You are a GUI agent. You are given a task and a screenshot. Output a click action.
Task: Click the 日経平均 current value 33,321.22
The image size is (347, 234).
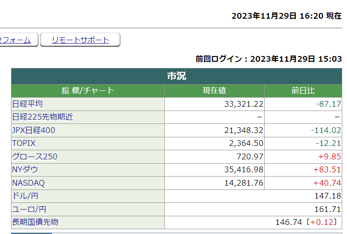coord(244,104)
